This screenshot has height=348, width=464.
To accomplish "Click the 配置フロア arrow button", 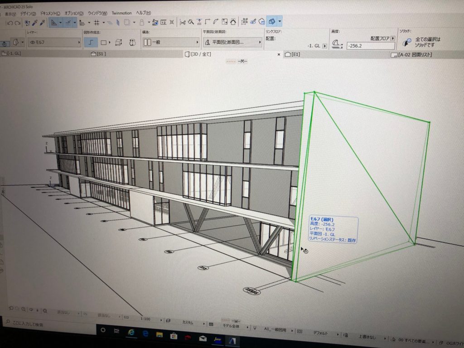I will tap(392, 39).
